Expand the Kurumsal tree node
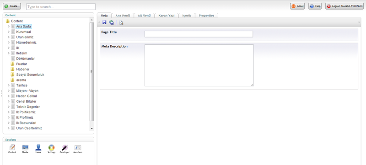Screen dimensions: 366x165 click(x=9, y=32)
